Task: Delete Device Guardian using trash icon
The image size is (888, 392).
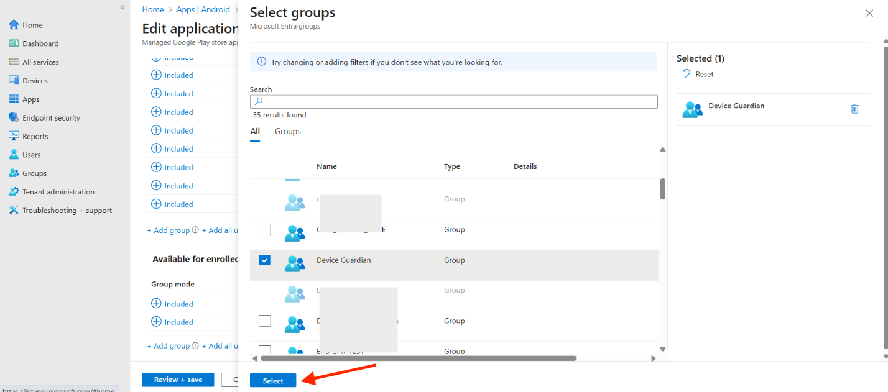Action: [x=854, y=109]
